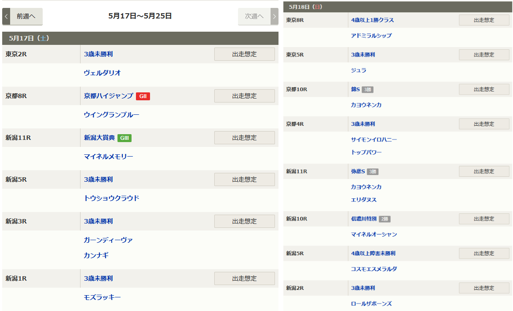Image resolution: width=513 pixels, height=311 pixels.
Task: Click the 3勝 badge beside 錦S
Action: click(x=367, y=90)
